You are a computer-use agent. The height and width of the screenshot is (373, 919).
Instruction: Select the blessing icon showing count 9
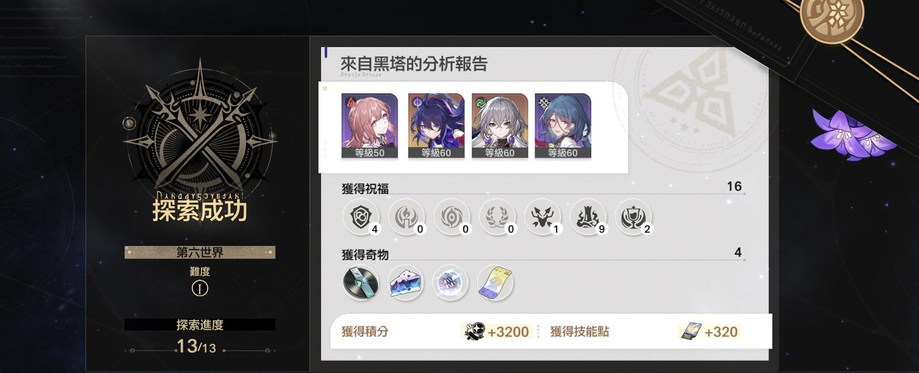588,217
